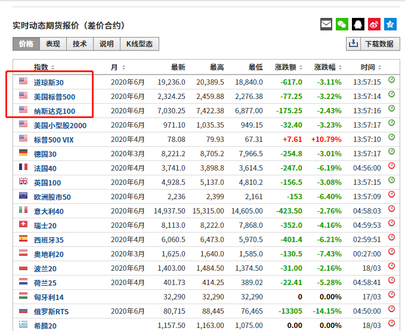Click the red clock icon for 西班牙35
Viewport: 405px width, 331px height.
point(391,237)
